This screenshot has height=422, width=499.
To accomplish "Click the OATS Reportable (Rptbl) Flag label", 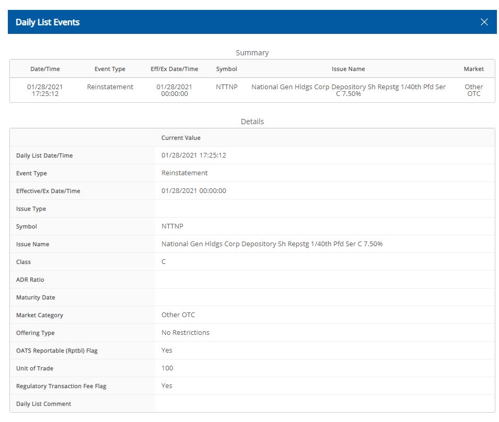I will tap(56, 351).
